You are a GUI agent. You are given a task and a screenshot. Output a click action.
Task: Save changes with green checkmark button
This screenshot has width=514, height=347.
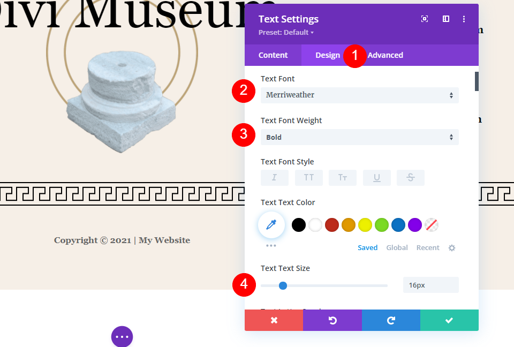[449, 320]
